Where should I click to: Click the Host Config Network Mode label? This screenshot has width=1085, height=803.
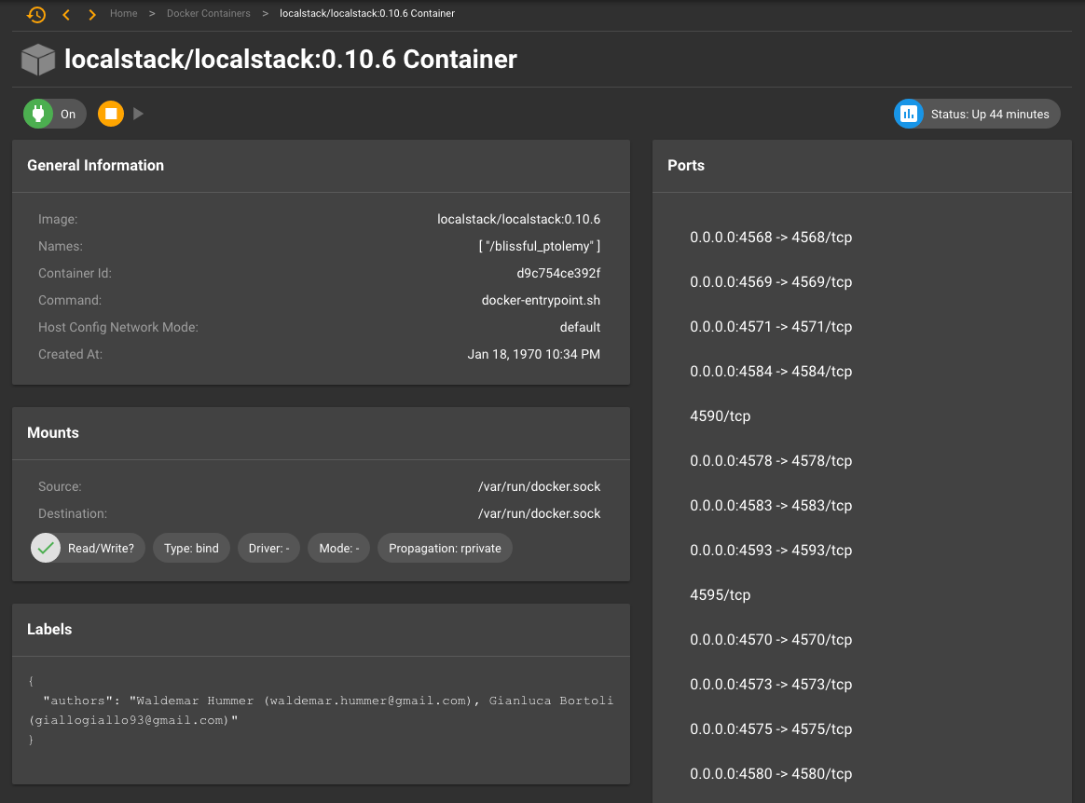(118, 327)
